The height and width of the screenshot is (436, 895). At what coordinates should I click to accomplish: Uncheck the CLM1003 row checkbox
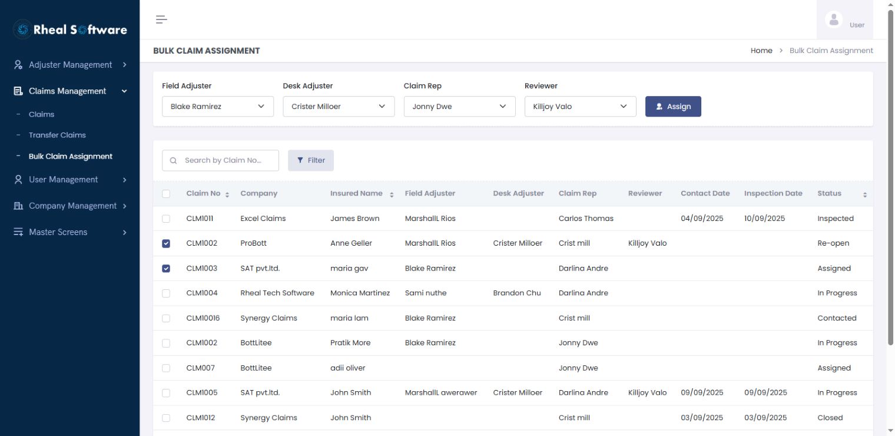coord(166,269)
